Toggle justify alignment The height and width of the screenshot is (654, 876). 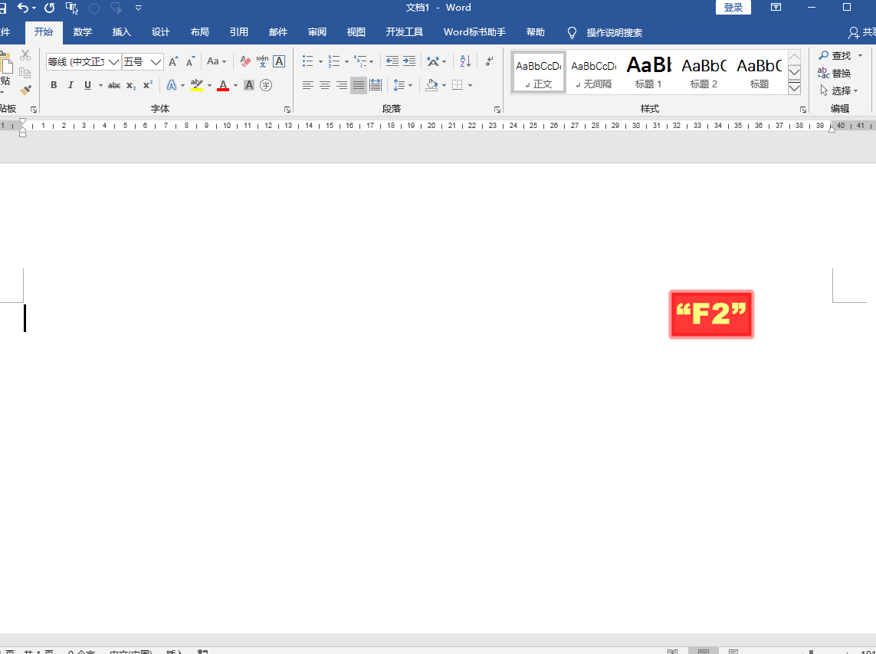tap(359, 85)
